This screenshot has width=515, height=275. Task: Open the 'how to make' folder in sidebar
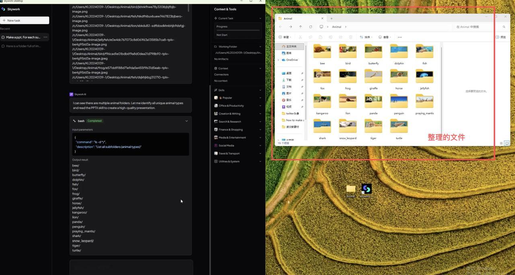tap(292, 120)
